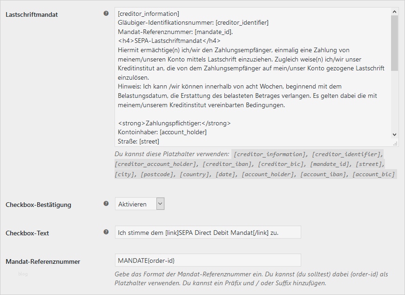Click the [creditor_bic] placeholder tag in hint
This screenshot has width=405, height=295.
[x=282, y=164]
